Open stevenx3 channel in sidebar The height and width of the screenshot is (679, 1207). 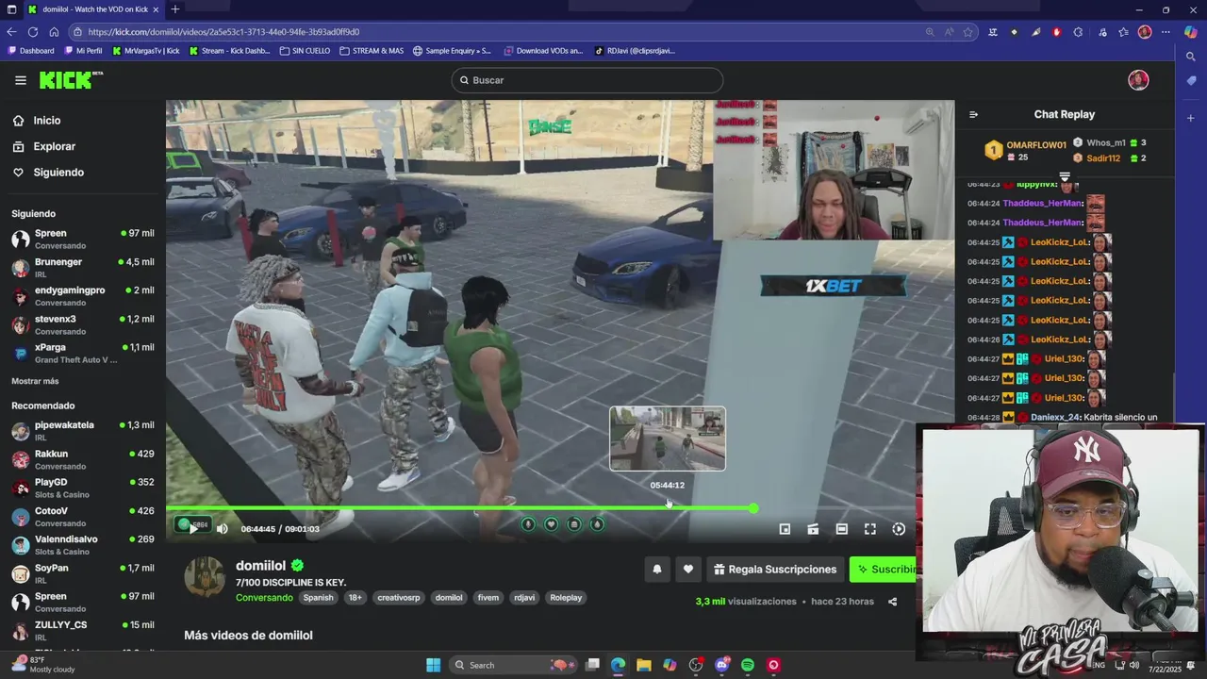point(83,324)
